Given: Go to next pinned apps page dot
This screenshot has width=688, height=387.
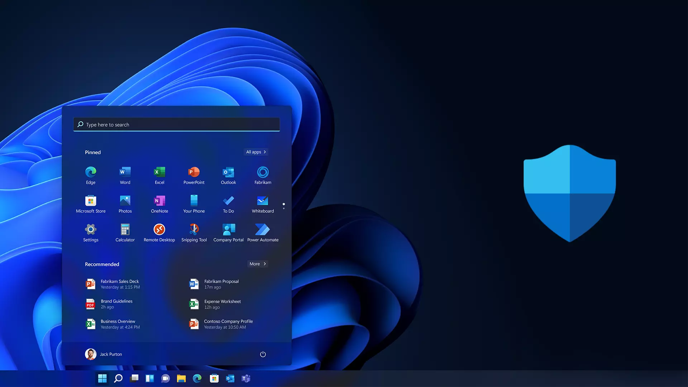Looking at the screenshot, I should click(x=284, y=208).
